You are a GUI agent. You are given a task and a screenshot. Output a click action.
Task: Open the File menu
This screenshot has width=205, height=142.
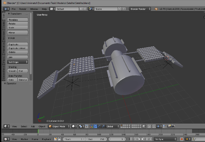point(14,9)
